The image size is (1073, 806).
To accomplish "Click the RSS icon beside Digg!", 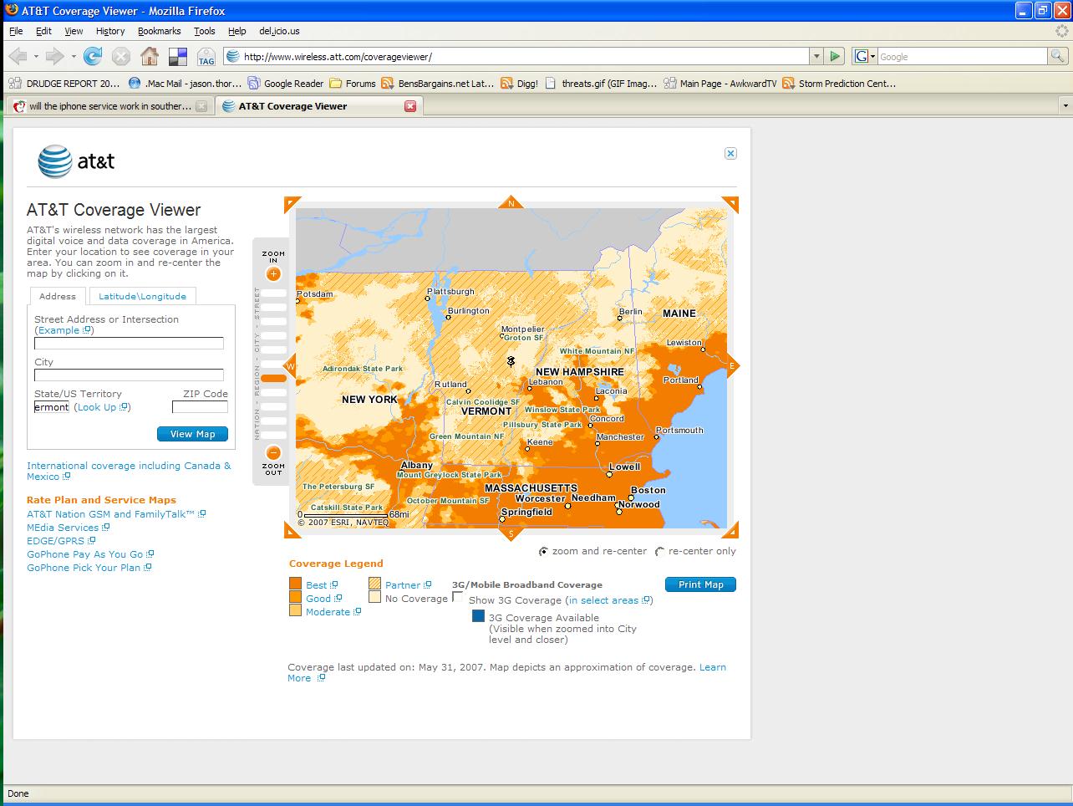I will [506, 84].
